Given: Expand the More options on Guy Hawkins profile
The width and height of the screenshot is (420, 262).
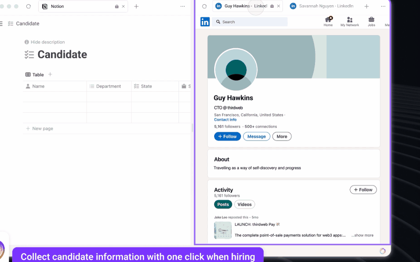Looking at the screenshot, I should (282, 136).
